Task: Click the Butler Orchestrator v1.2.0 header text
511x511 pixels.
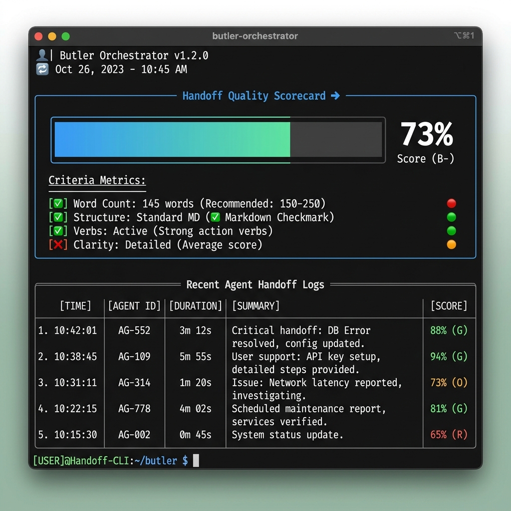Action: point(134,55)
